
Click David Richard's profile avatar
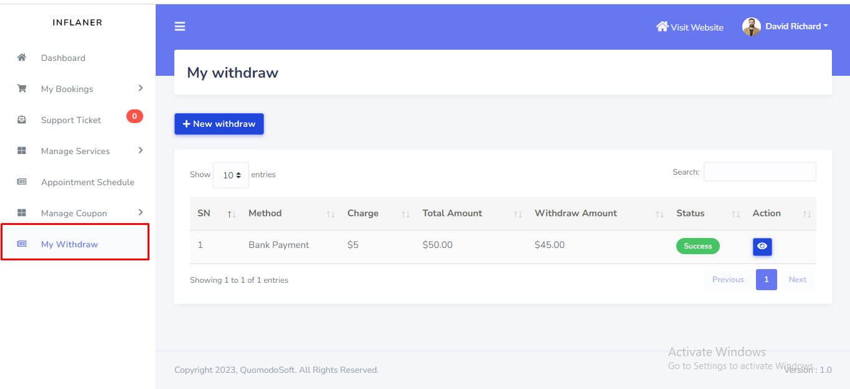point(752,27)
